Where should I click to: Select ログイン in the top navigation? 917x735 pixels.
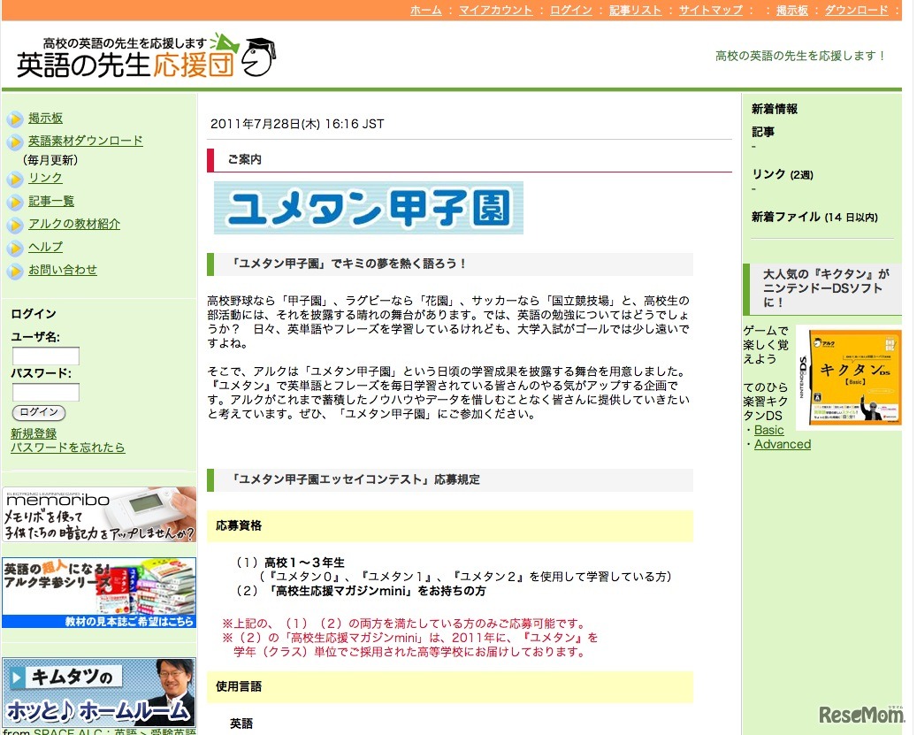(x=570, y=10)
